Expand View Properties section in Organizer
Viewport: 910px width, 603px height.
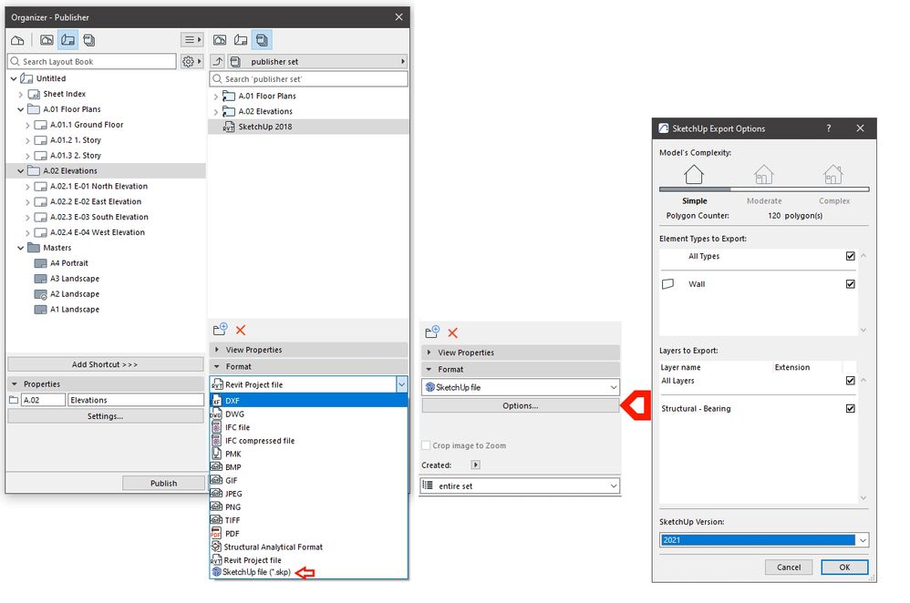click(309, 350)
